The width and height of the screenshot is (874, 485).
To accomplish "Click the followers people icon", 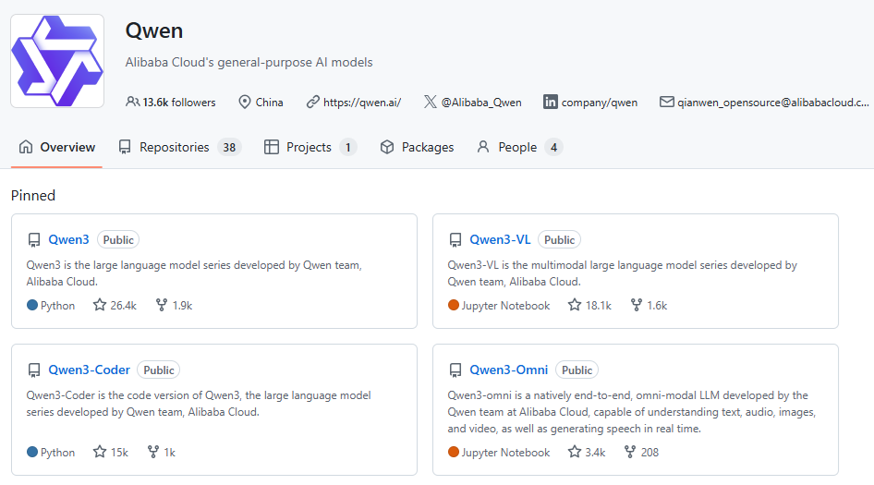I will point(132,102).
